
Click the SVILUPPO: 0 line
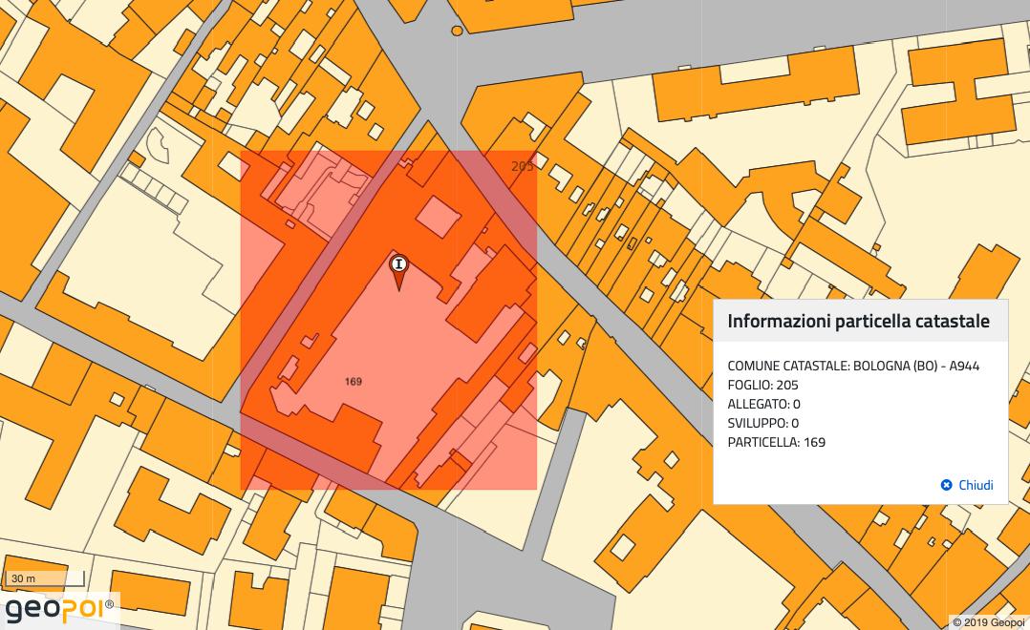pos(762,423)
